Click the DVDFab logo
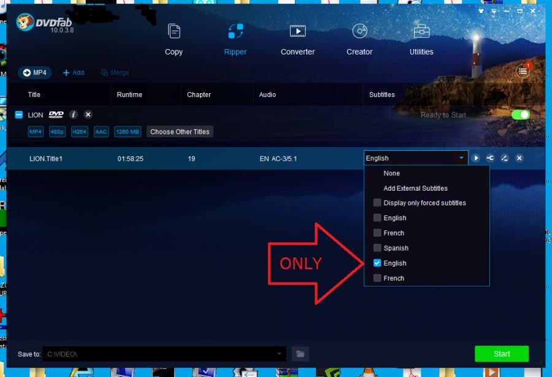This screenshot has width=552, height=377. point(44,23)
